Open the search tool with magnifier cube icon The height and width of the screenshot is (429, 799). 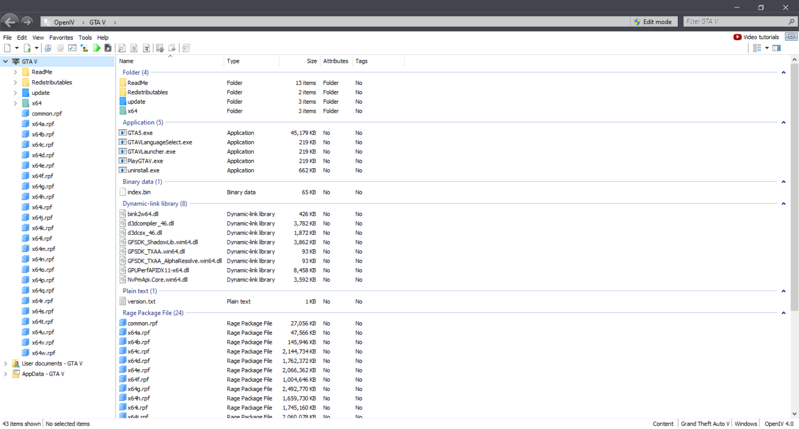[48, 48]
